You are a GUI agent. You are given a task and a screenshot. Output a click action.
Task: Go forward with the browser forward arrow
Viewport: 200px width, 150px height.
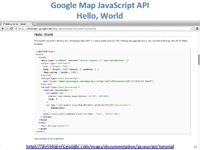[x=7, y=29]
